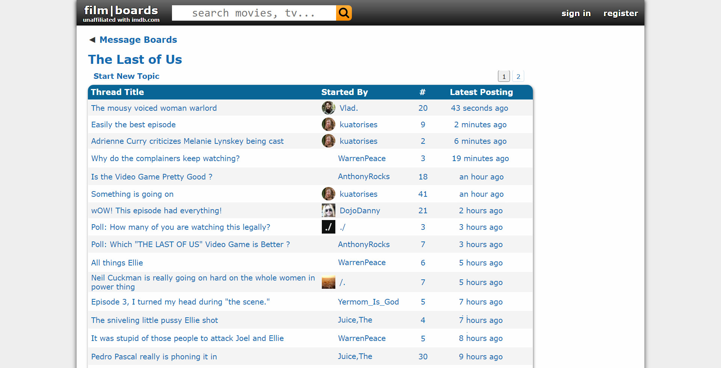Viewport: 721px width, 368px height.
Task: Open The Last of Us board heading
Action: (135, 59)
